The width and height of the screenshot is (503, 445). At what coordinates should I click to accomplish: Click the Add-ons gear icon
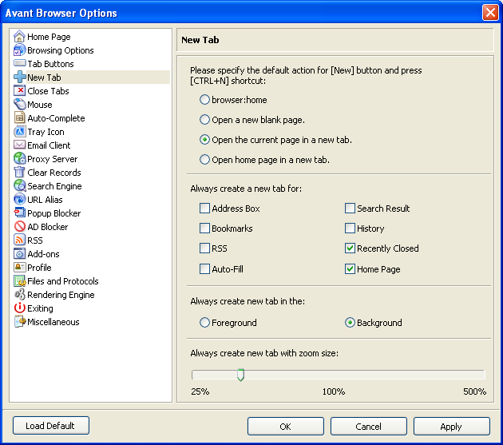click(19, 253)
